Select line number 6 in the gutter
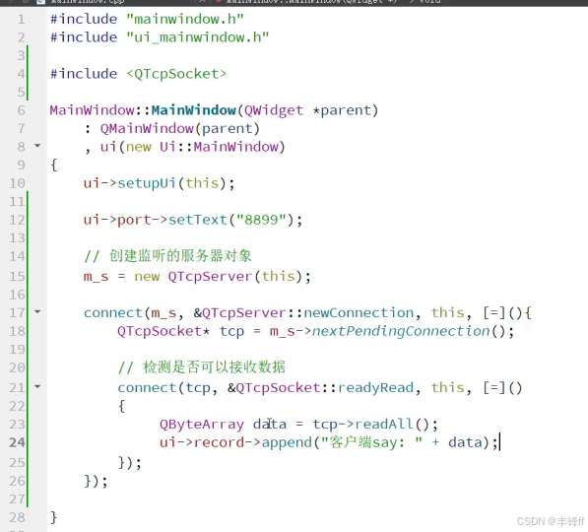588x532 pixels. click(21, 110)
